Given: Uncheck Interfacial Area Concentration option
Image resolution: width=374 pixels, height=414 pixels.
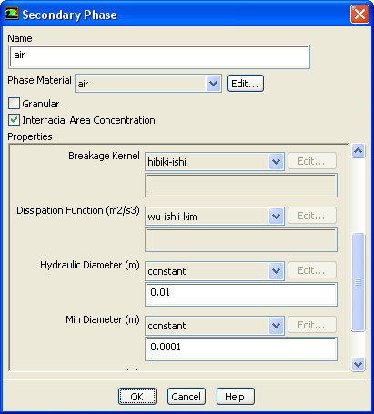Looking at the screenshot, I should point(14,120).
